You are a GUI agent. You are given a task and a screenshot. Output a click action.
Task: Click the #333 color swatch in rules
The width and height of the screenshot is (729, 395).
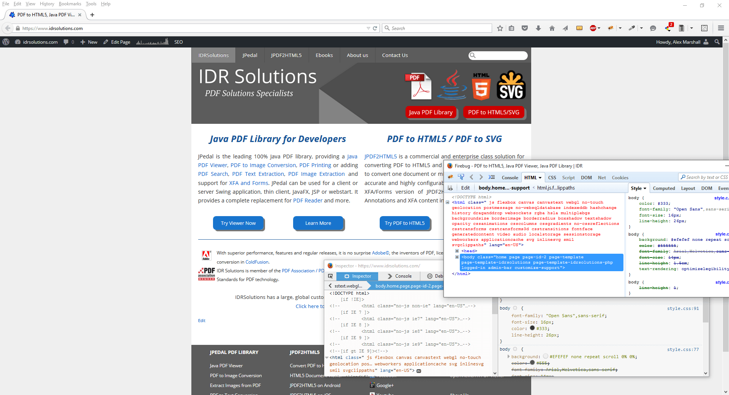(x=532, y=328)
